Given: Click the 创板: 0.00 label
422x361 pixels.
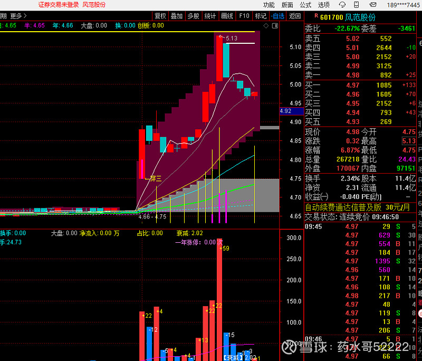Looking at the screenshot, I should (x=150, y=25).
